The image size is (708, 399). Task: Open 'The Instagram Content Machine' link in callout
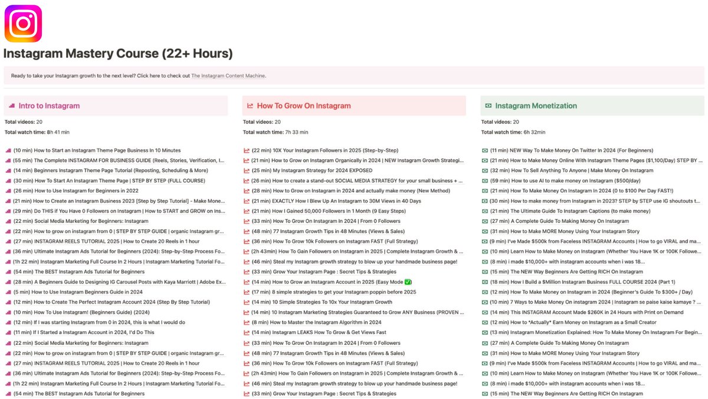[228, 75]
